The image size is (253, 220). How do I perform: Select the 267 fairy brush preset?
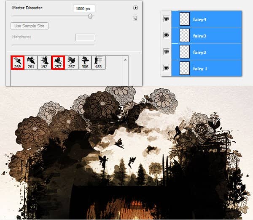pos(72,62)
